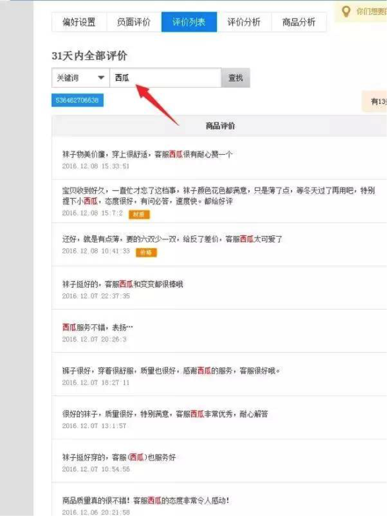Click the keyword input containing 西瓜

166,78
